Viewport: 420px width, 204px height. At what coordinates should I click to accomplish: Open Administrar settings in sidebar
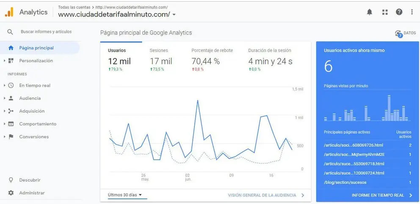click(x=32, y=193)
